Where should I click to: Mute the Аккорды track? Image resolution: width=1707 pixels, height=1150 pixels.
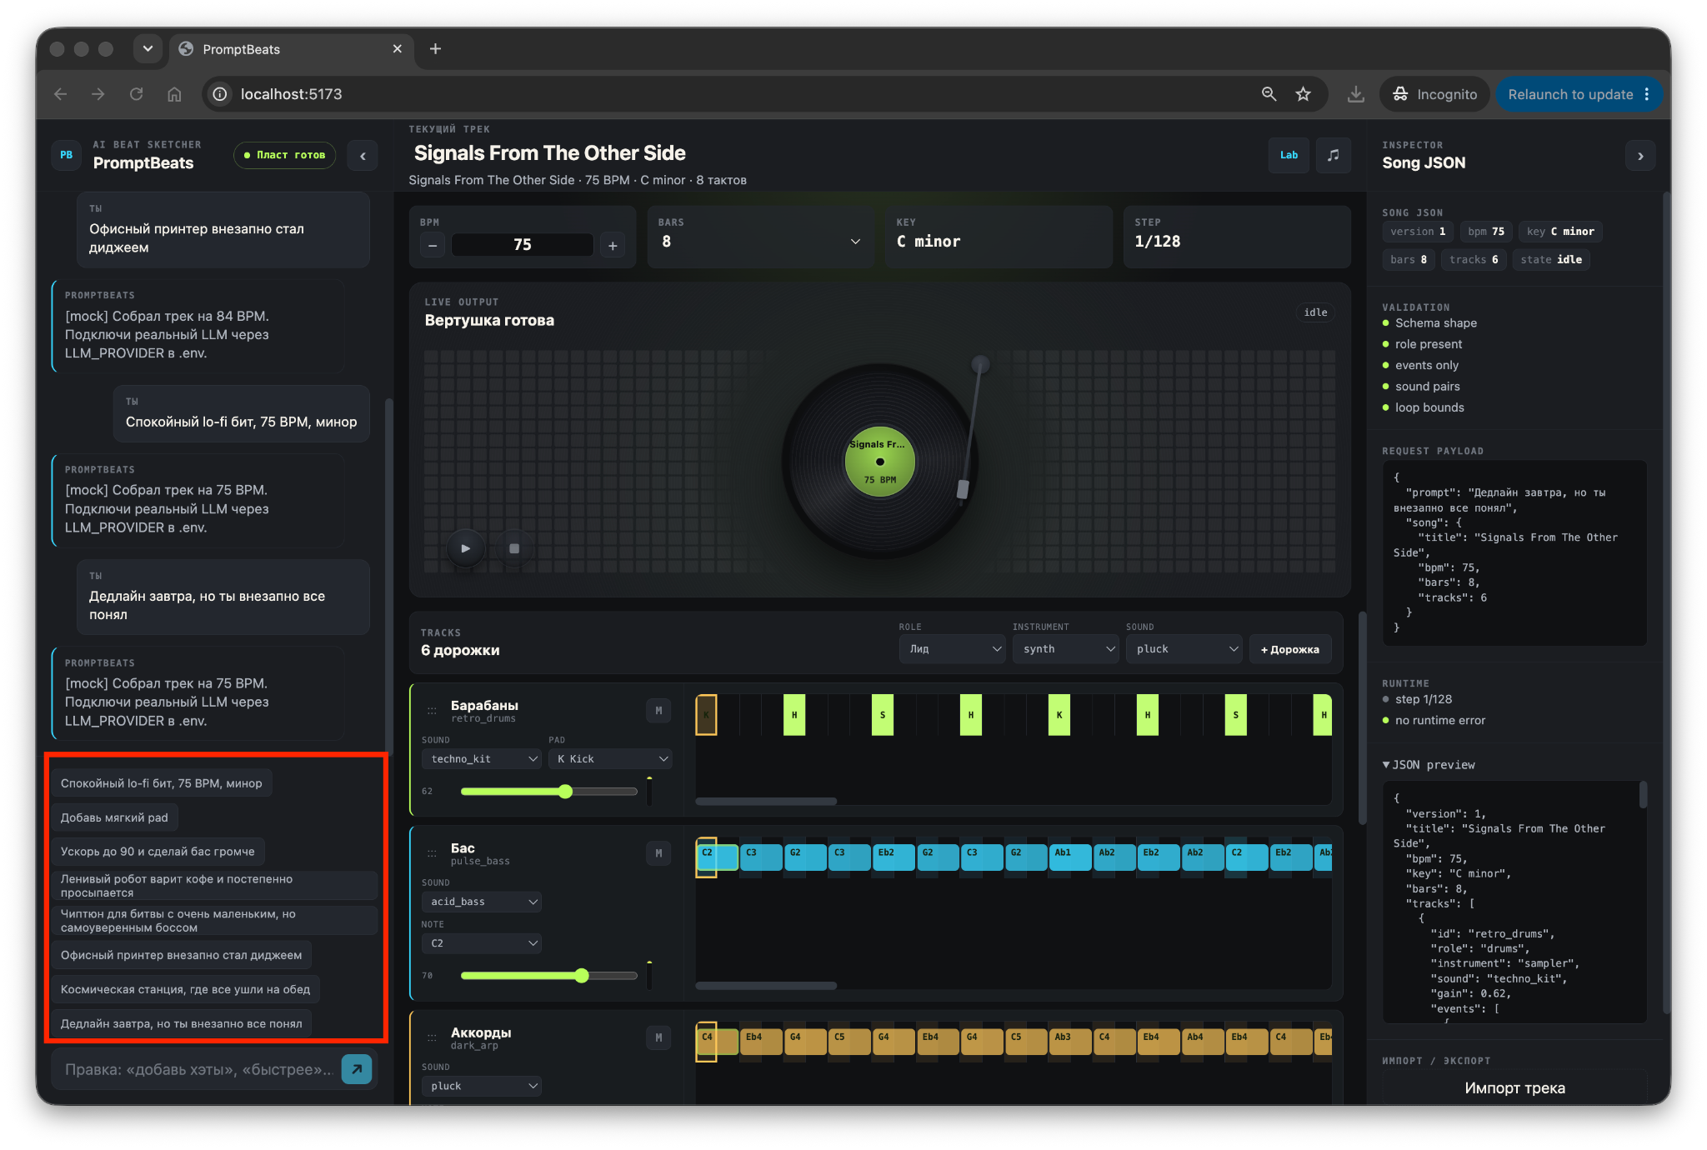658,1037
